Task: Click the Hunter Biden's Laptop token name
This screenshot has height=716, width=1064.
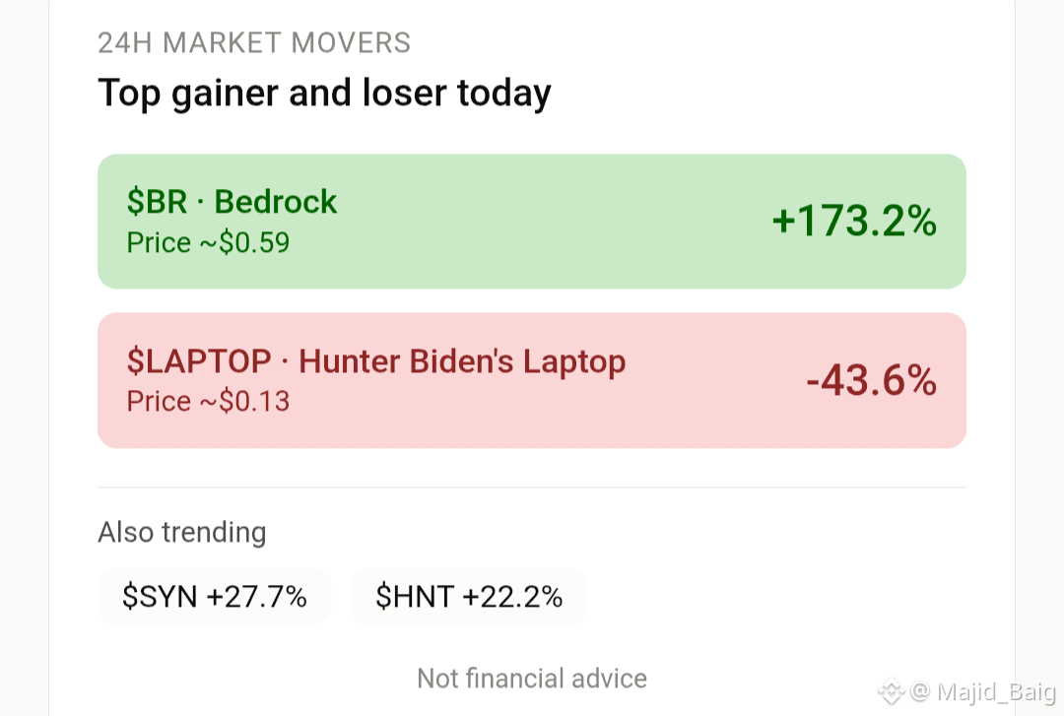Action: (462, 361)
